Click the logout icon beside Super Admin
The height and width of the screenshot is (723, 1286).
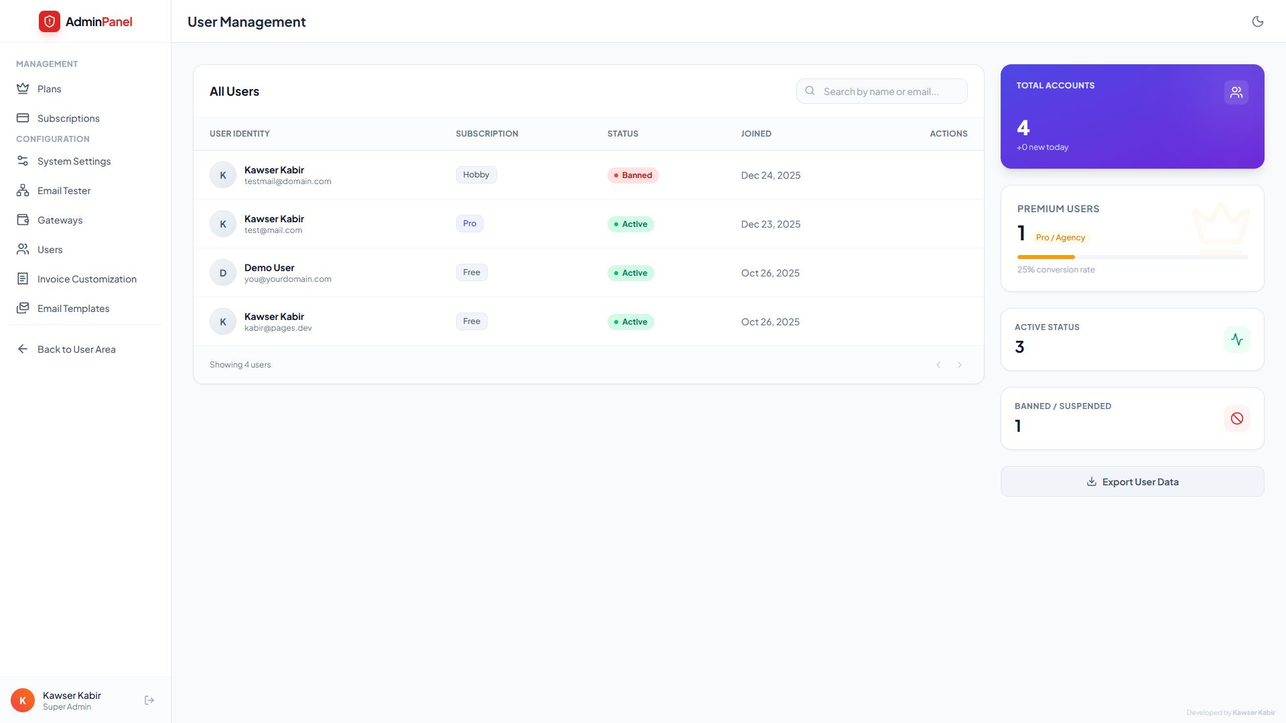(x=149, y=700)
